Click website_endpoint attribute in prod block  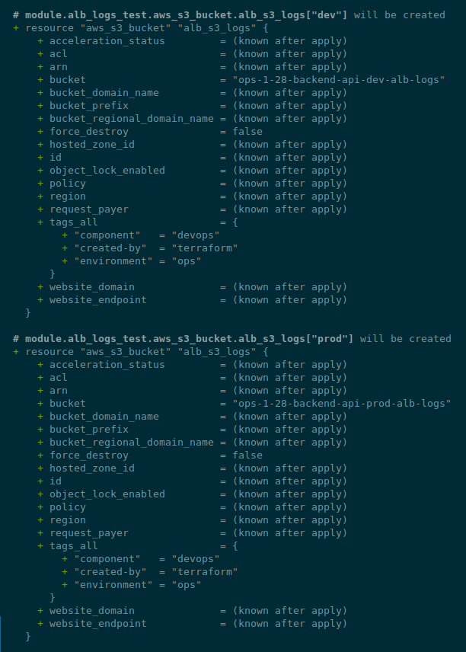tap(98, 623)
